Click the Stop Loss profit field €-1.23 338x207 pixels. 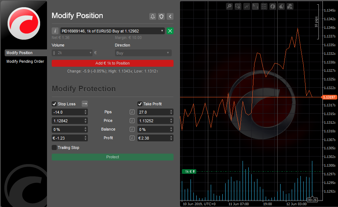point(70,138)
